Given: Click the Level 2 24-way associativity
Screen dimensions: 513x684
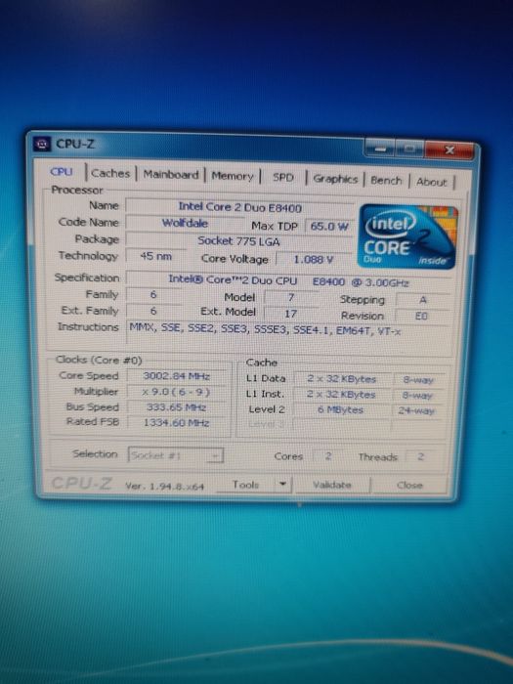Looking at the screenshot, I should click(x=416, y=411).
